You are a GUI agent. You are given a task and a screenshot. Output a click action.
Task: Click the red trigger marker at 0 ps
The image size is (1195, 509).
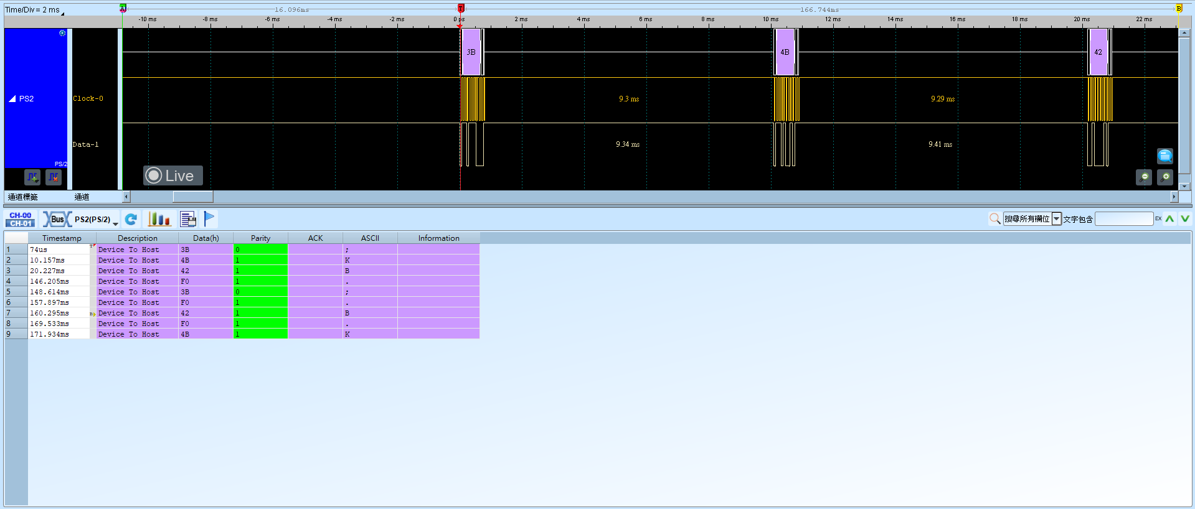461,8
